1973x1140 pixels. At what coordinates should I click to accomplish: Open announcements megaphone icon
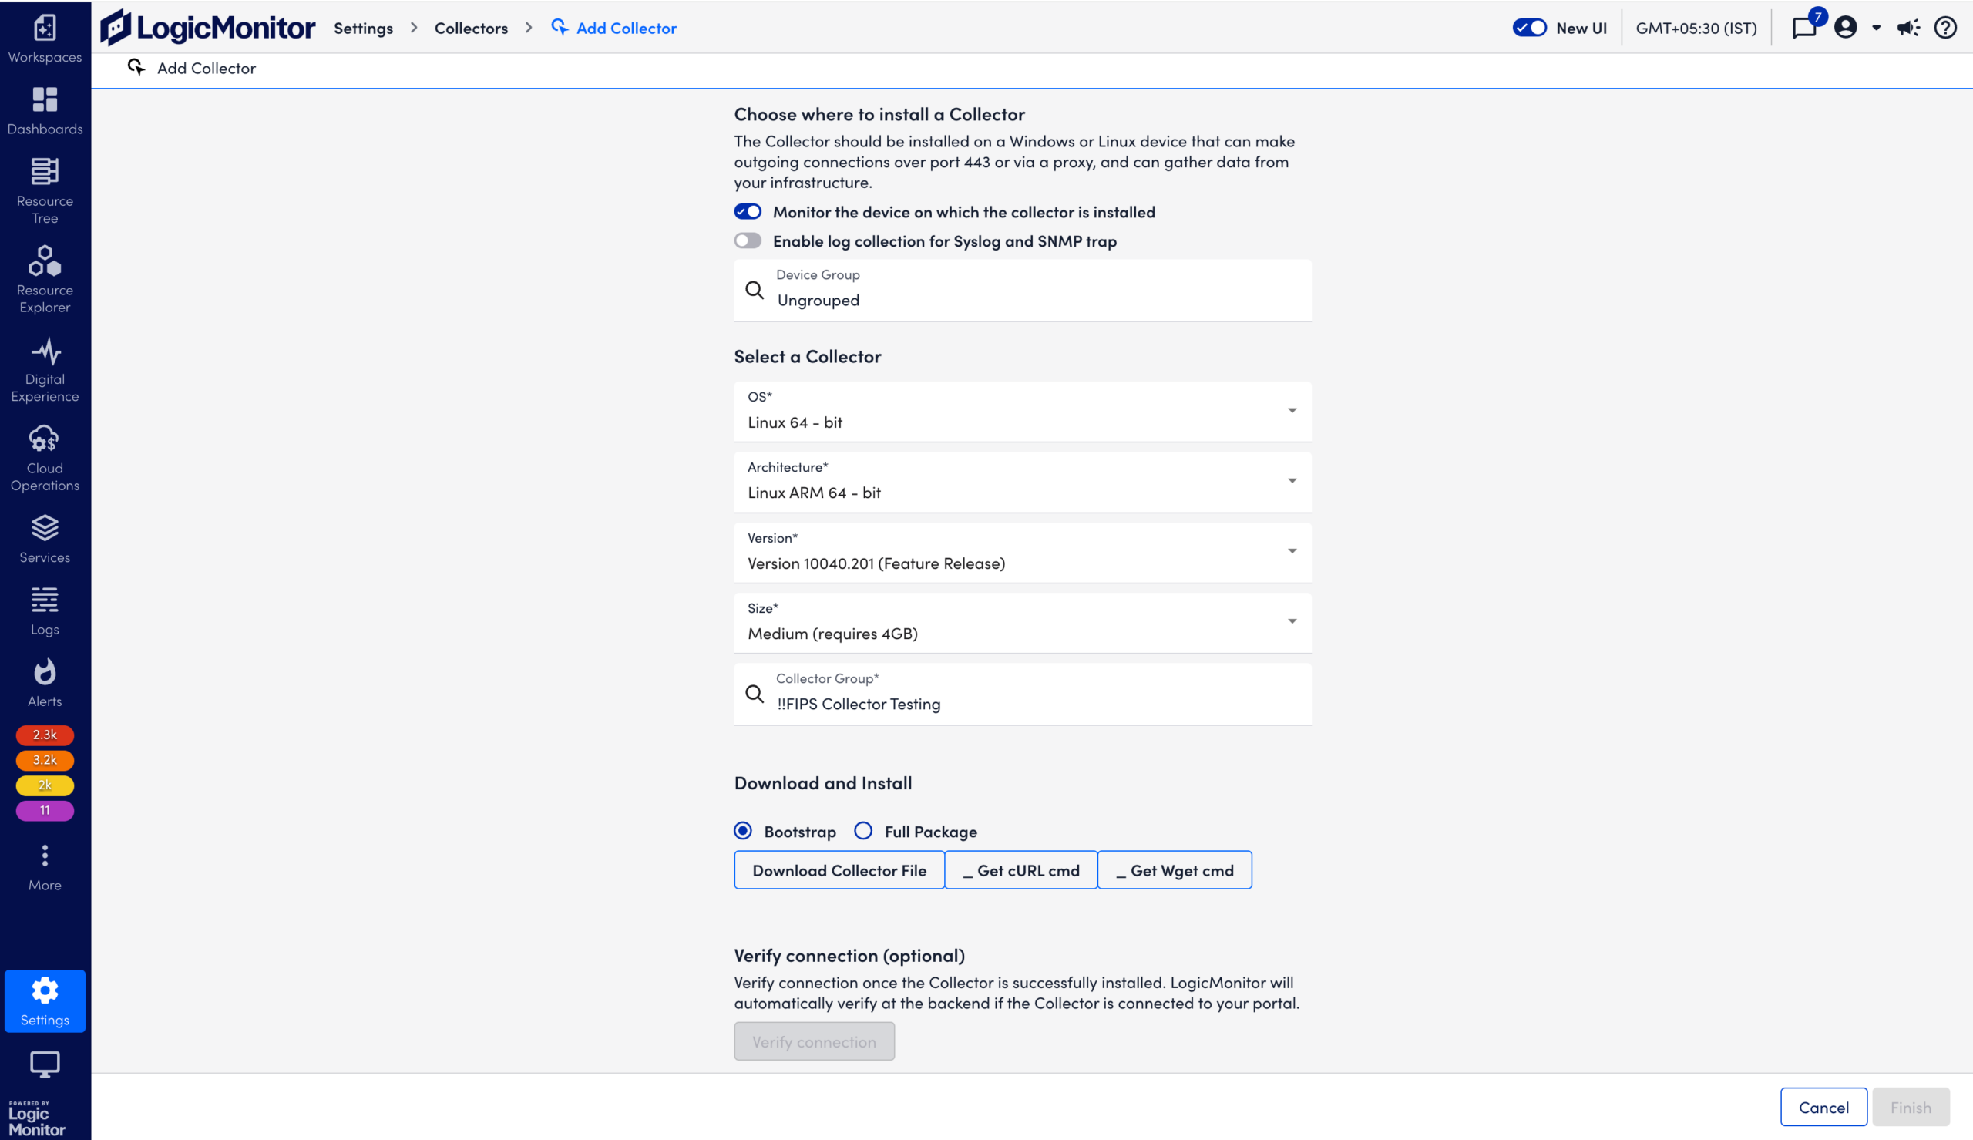coord(1908,28)
